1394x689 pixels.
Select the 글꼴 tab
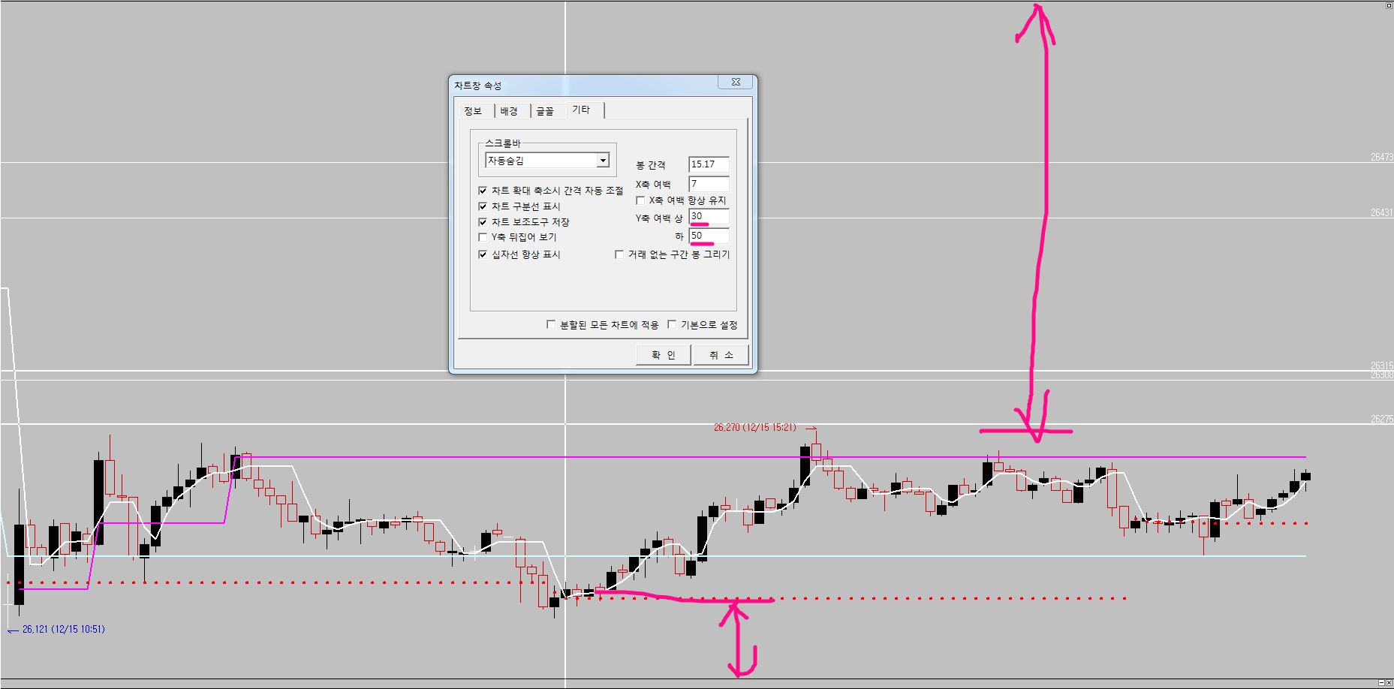pyautogui.click(x=546, y=111)
